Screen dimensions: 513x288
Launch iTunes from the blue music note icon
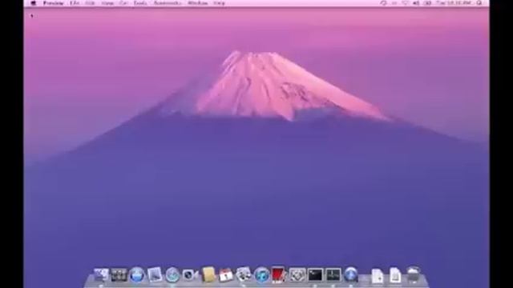(x=262, y=275)
